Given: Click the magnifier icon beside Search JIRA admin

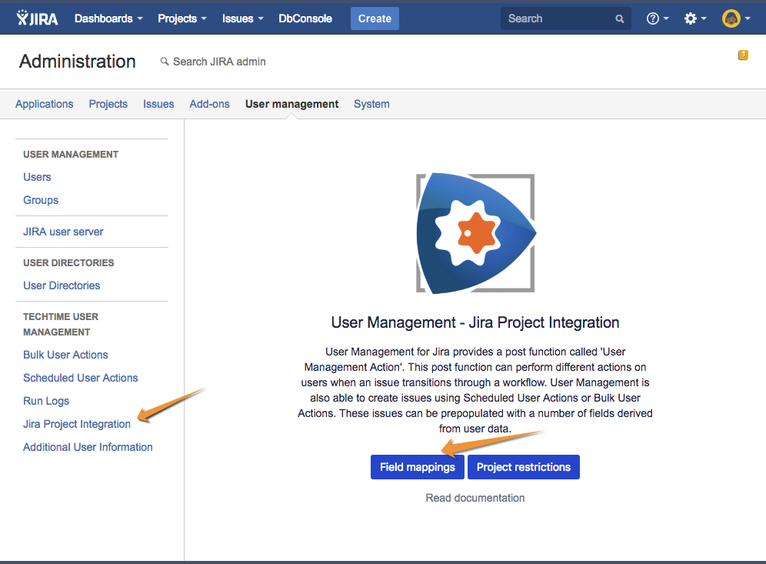Looking at the screenshot, I should [165, 62].
